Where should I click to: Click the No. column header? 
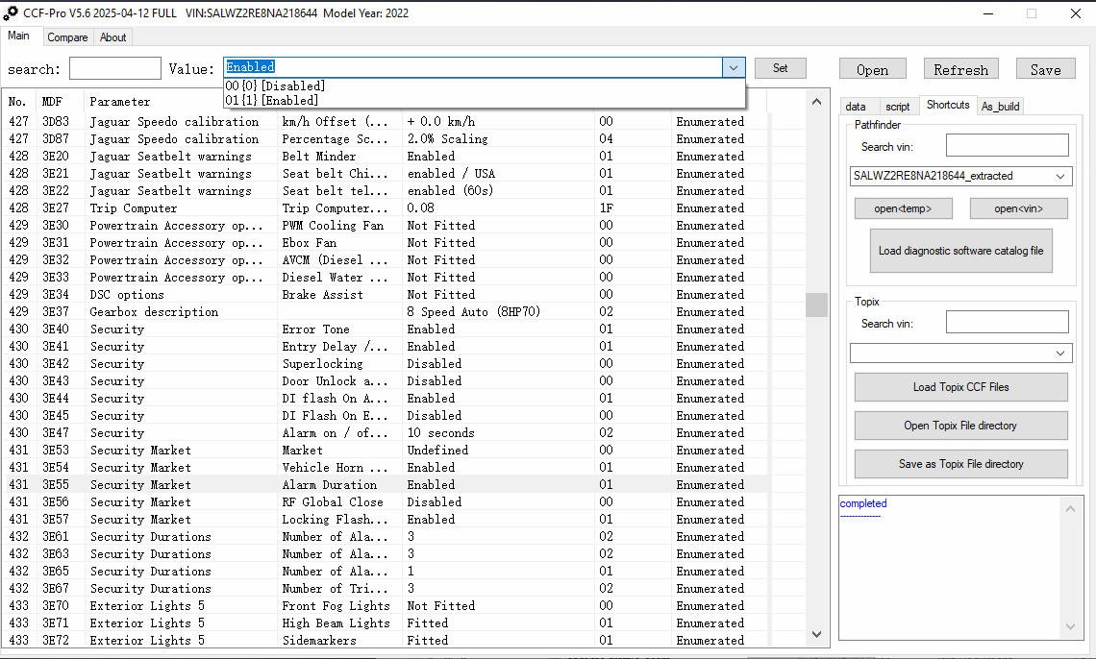coord(17,102)
